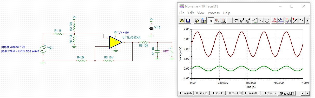Select the pointer arrow tool

[211, 21]
